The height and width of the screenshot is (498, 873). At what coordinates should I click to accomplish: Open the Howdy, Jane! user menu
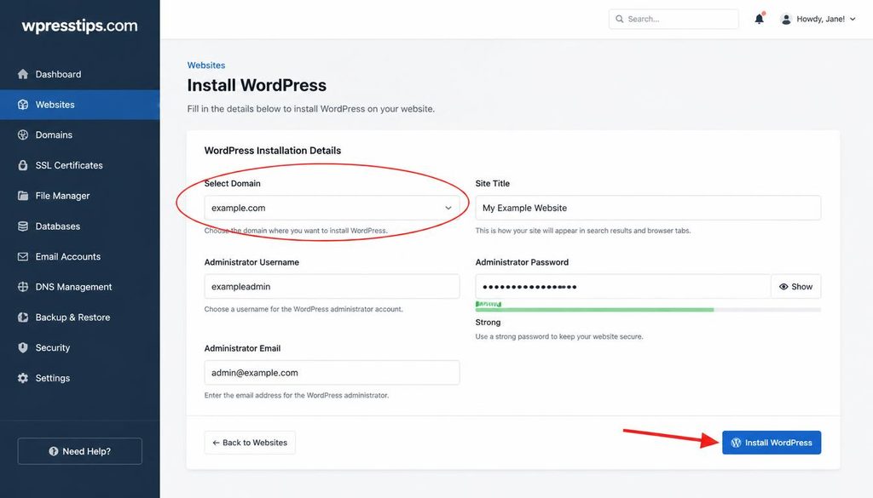click(818, 19)
